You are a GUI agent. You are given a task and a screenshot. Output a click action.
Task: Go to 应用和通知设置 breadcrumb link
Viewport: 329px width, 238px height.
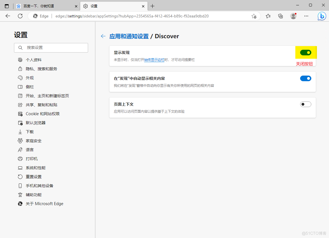point(129,36)
